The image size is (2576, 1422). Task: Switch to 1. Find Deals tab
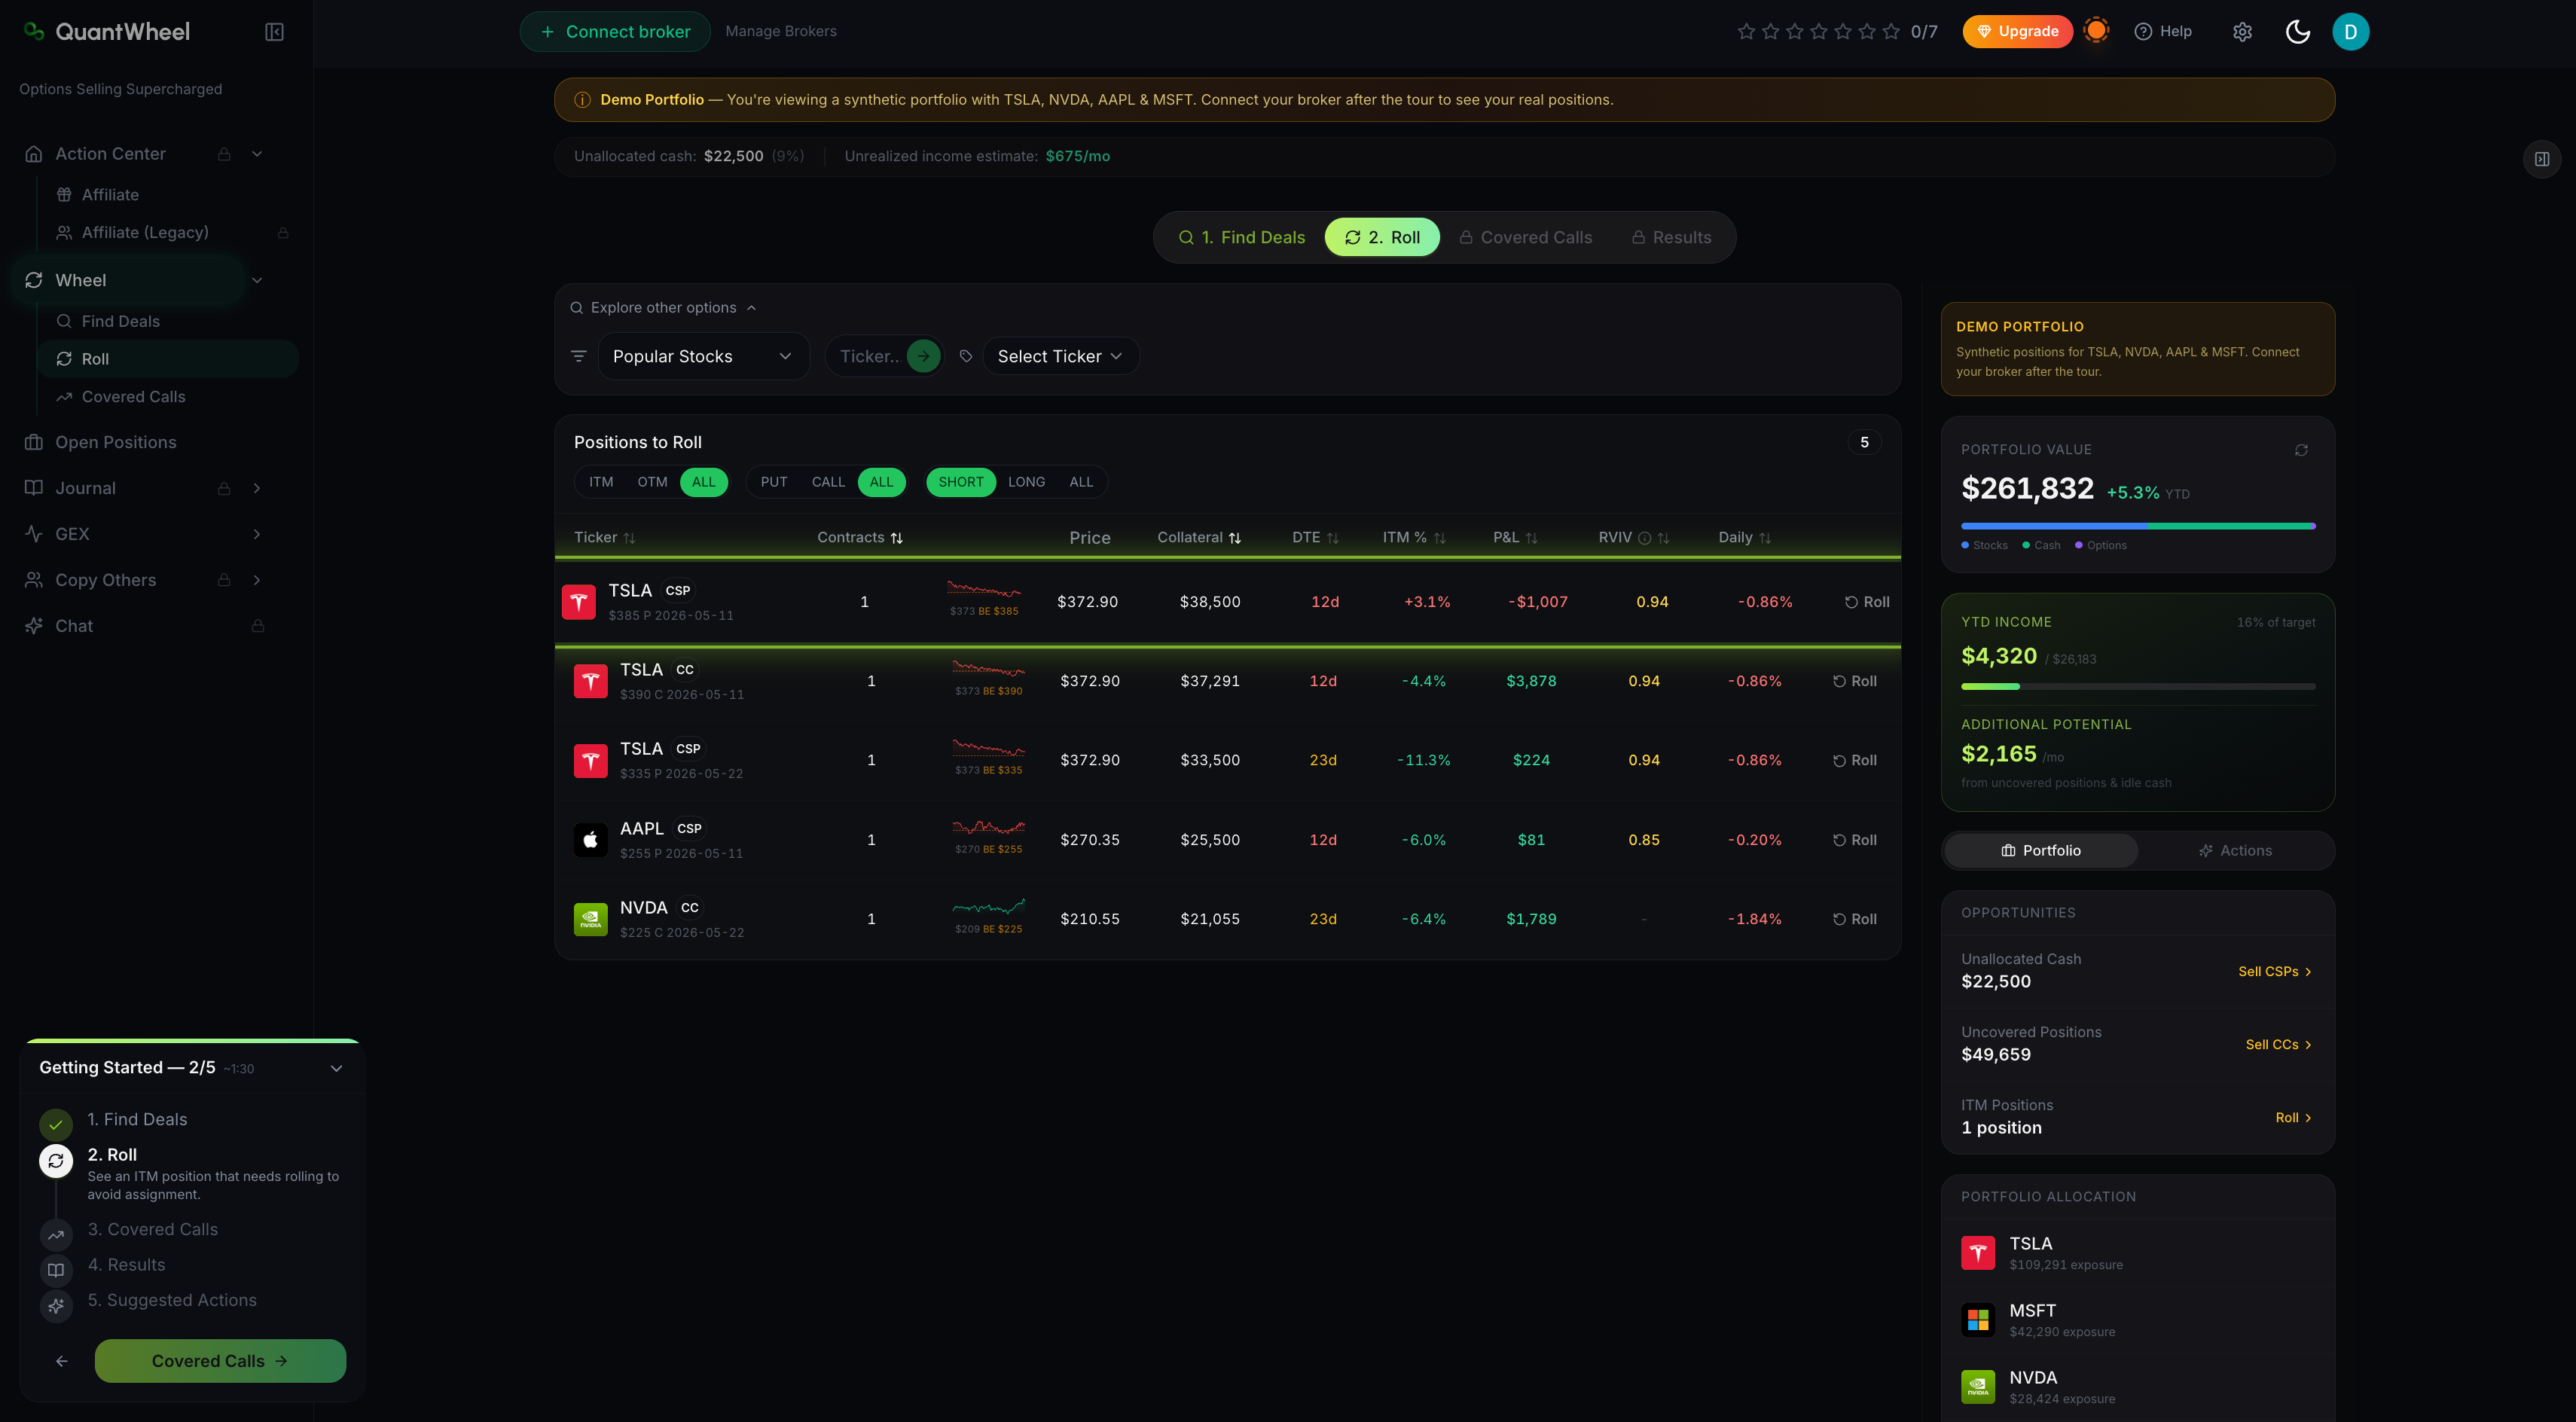point(1241,237)
